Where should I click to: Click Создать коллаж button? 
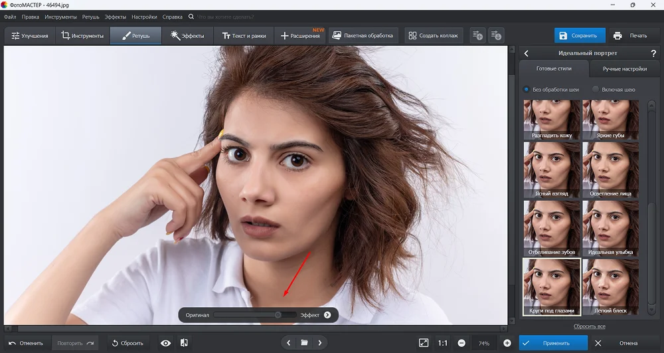tap(434, 36)
